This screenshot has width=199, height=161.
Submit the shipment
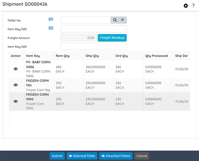[x=57, y=156]
